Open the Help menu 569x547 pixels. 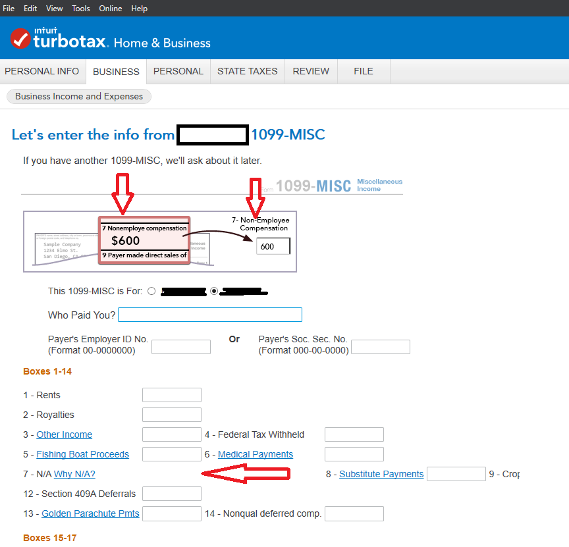click(x=140, y=9)
